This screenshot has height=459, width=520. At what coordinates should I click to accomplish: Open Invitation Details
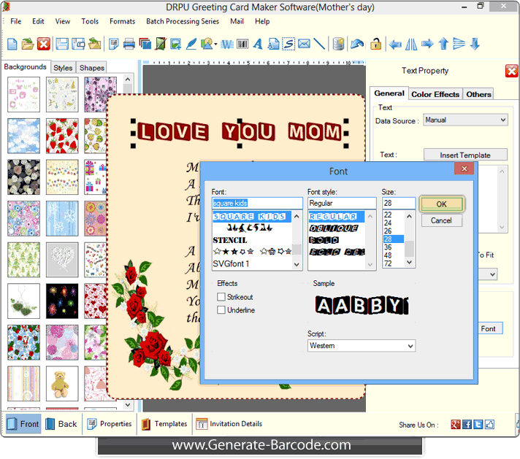tap(229, 424)
